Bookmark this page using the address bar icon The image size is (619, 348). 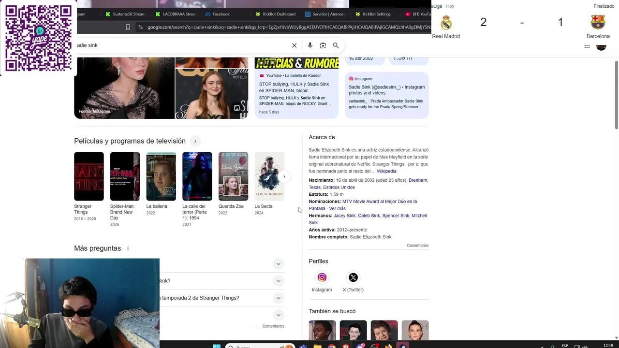tap(128, 28)
